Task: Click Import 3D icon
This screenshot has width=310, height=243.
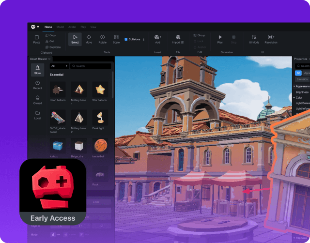Action: pyautogui.click(x=178, y=39)
